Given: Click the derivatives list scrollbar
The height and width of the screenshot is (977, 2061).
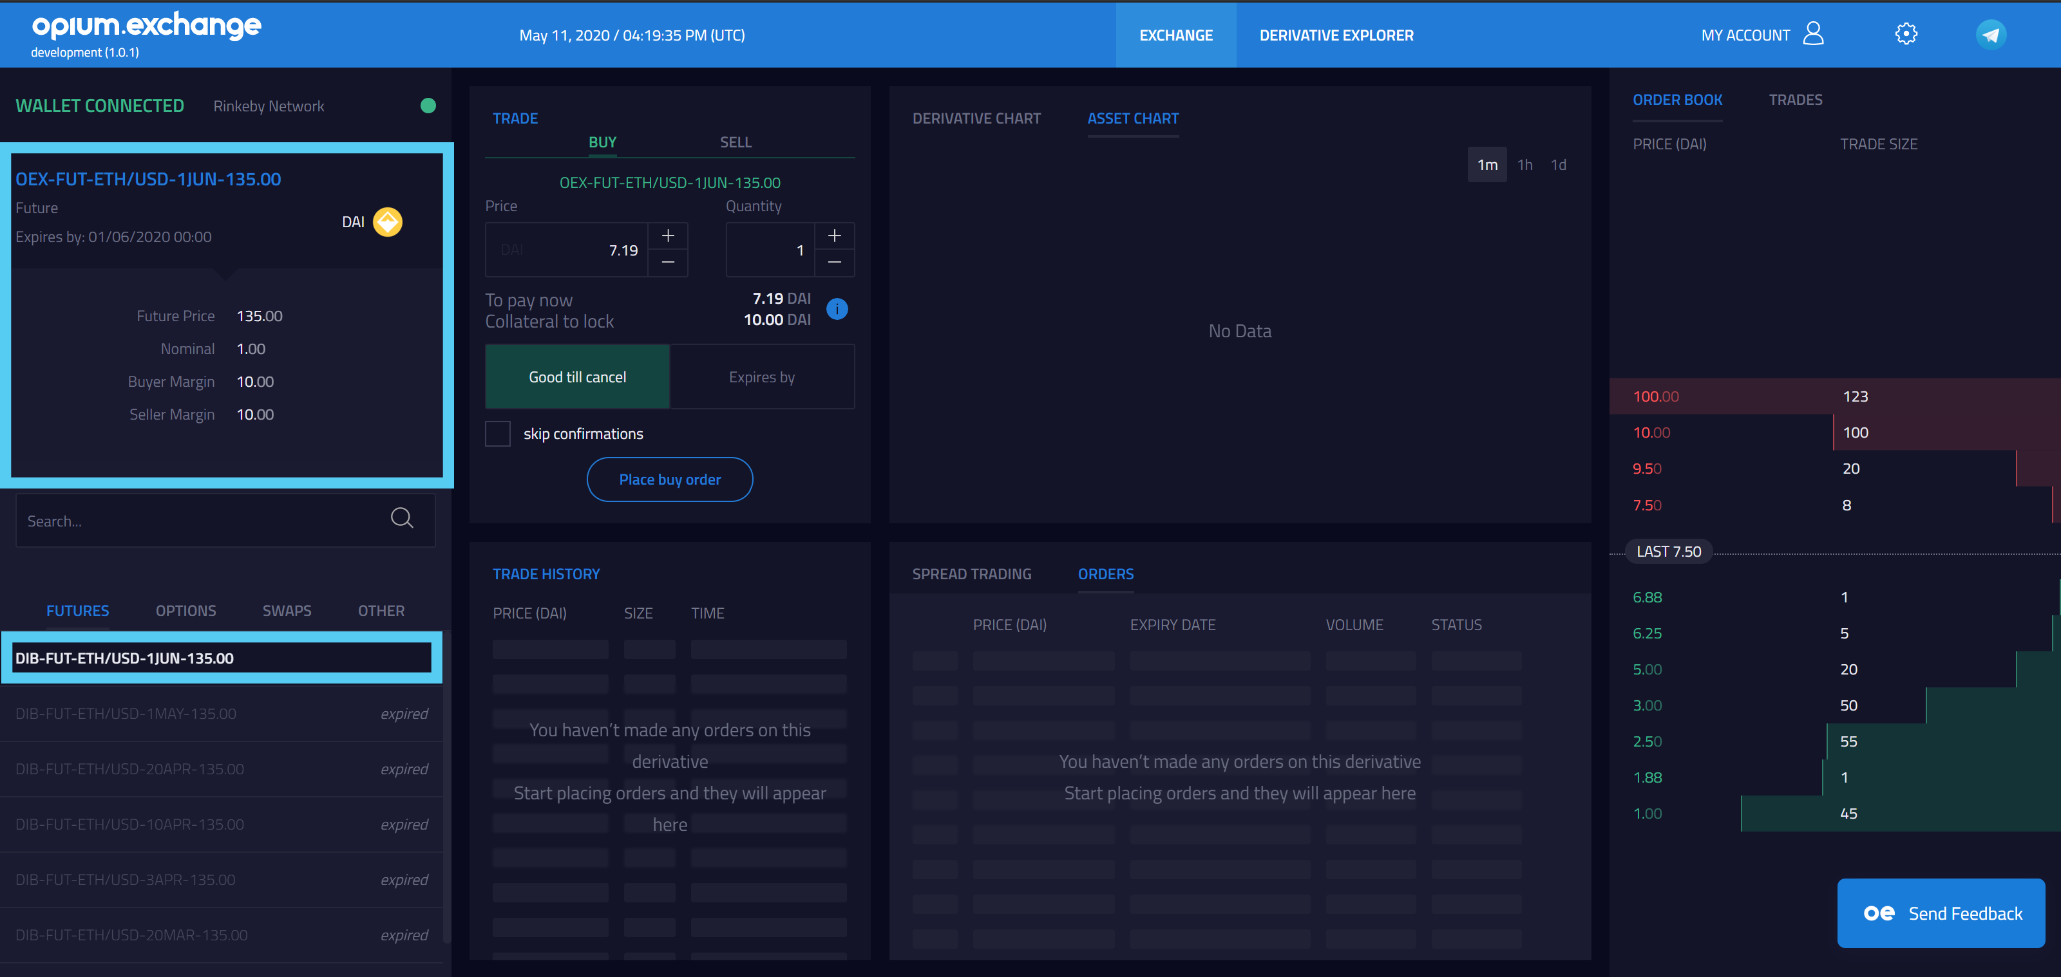Looking at the screenshot, I should (x=447, y=788).
